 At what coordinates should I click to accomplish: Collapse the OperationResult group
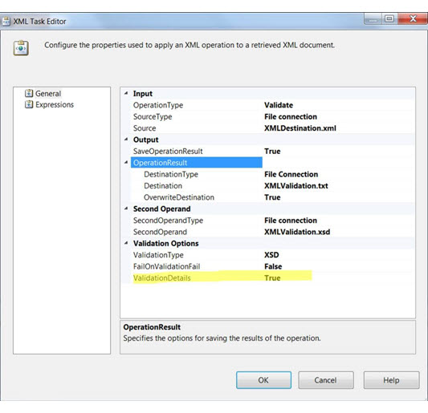pos(126,162)
